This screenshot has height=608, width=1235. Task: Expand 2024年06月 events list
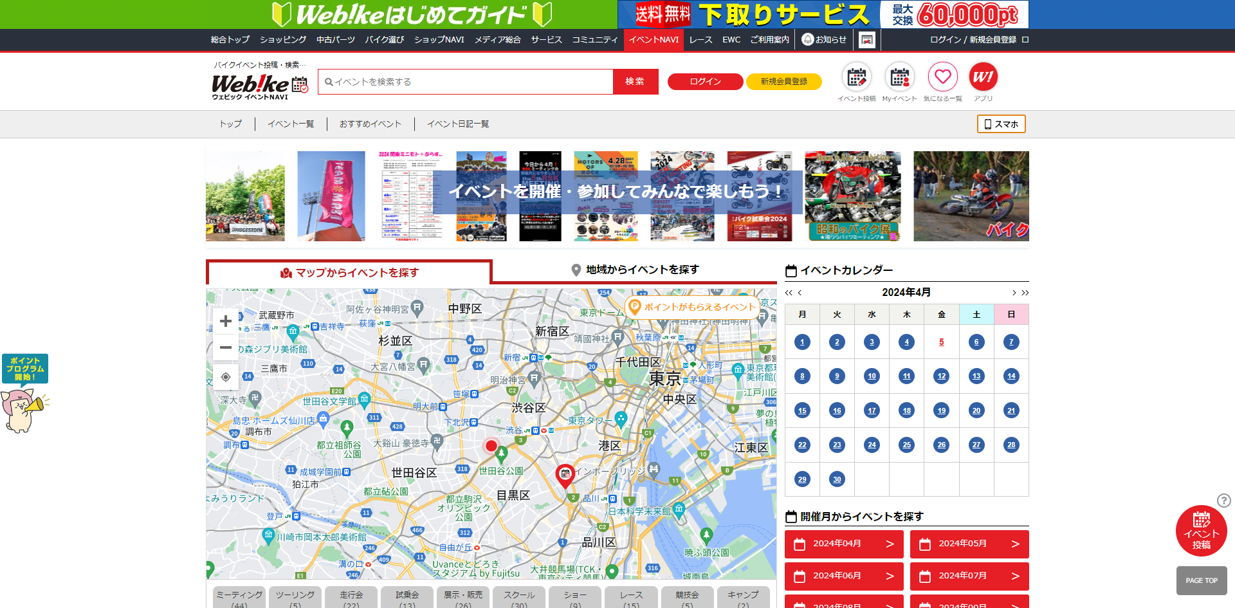tap(843, 576)
